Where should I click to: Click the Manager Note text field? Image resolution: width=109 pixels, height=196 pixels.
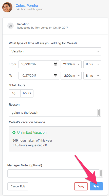click(53, 173)
